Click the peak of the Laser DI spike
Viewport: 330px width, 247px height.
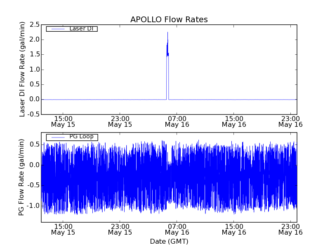[167, 32]
